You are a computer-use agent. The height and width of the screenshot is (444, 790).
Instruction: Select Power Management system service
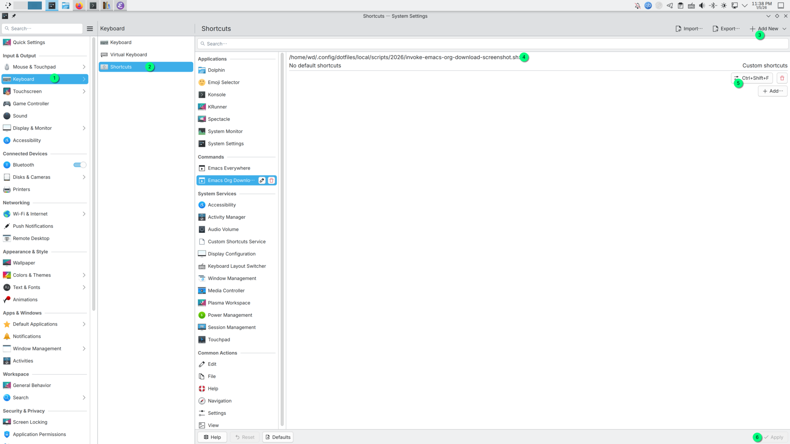click(230, 315)
